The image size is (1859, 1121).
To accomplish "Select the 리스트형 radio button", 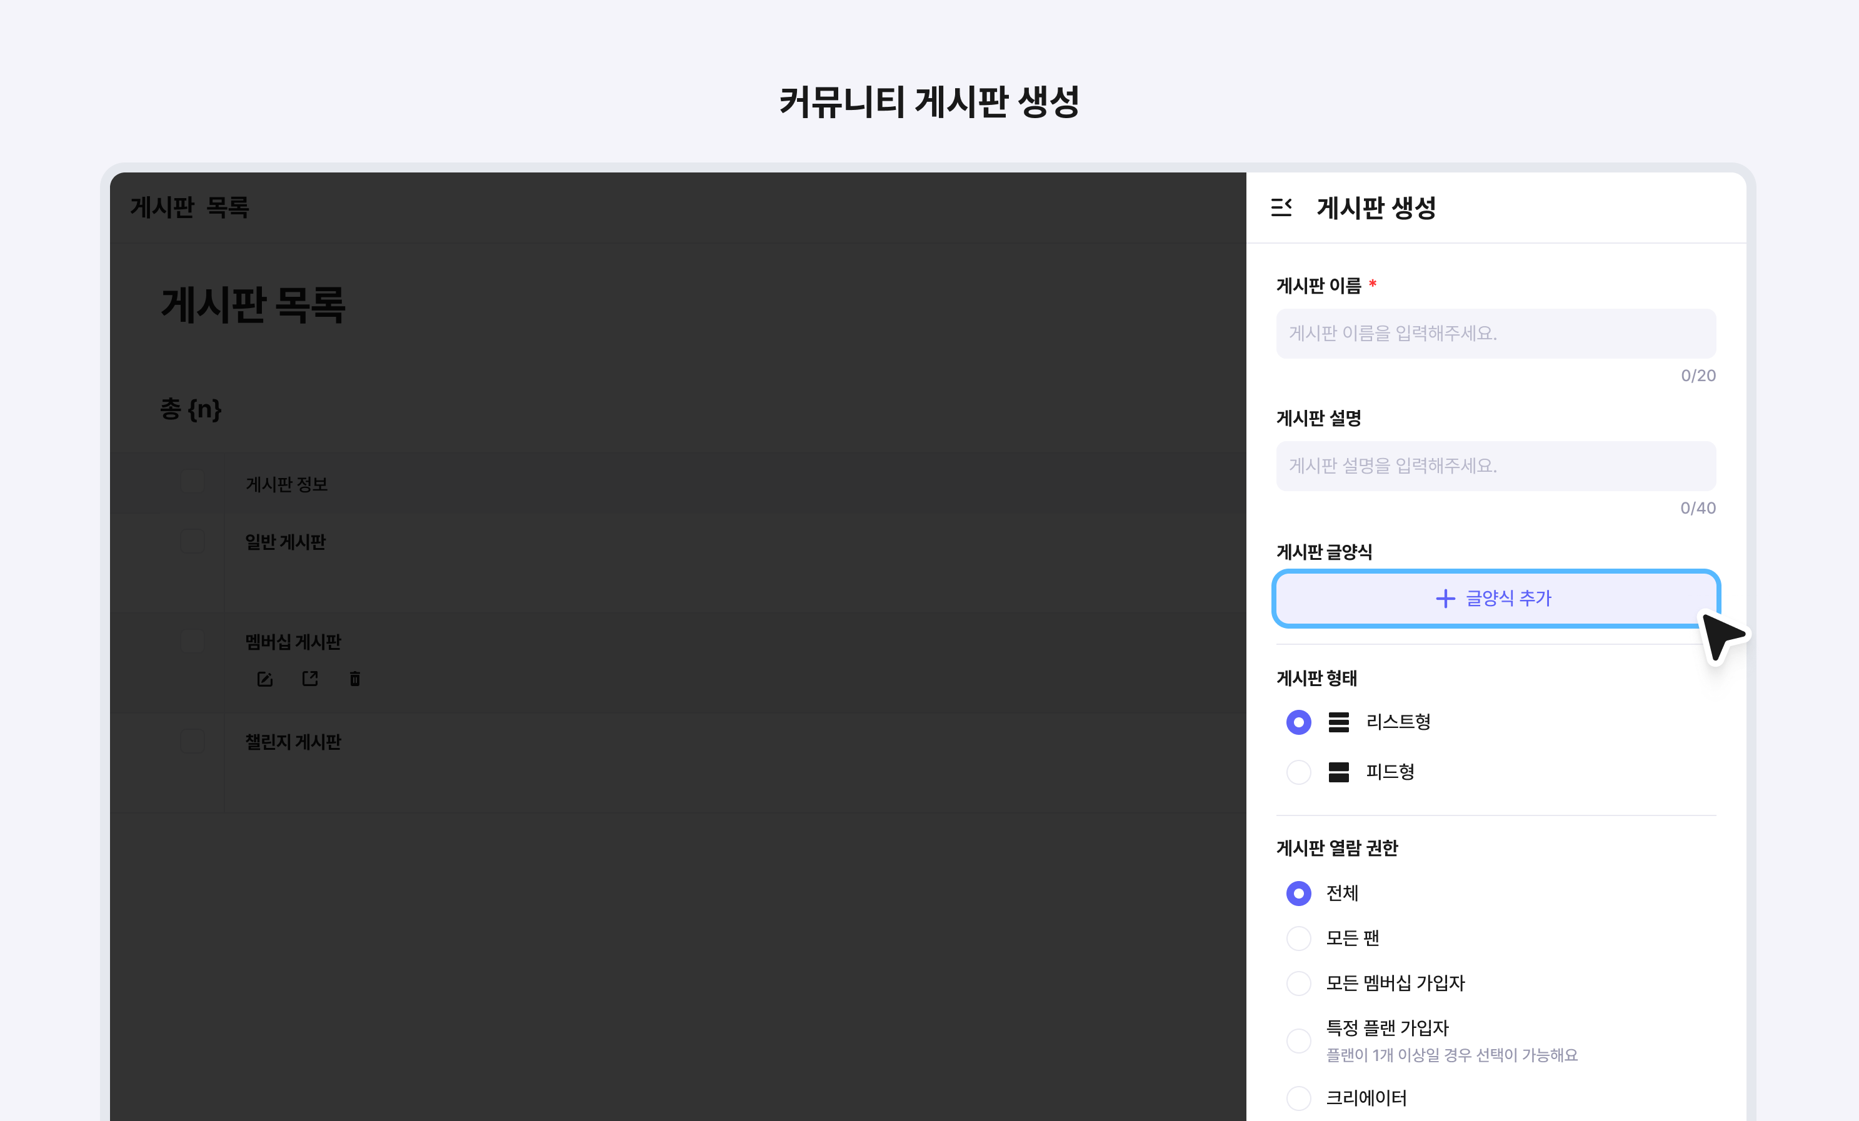I will 1298,722.
